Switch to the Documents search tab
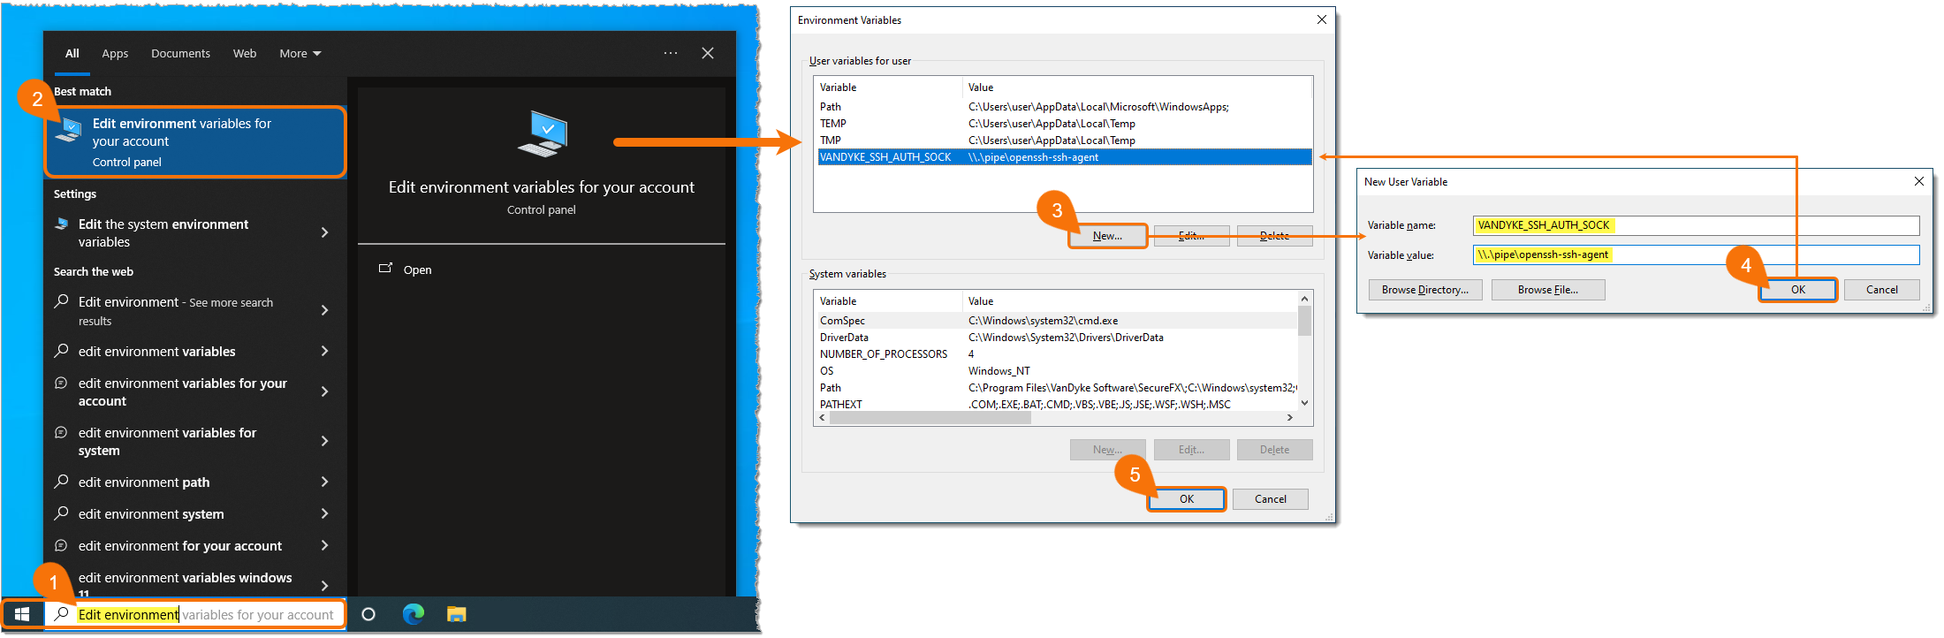 point(180,54)
